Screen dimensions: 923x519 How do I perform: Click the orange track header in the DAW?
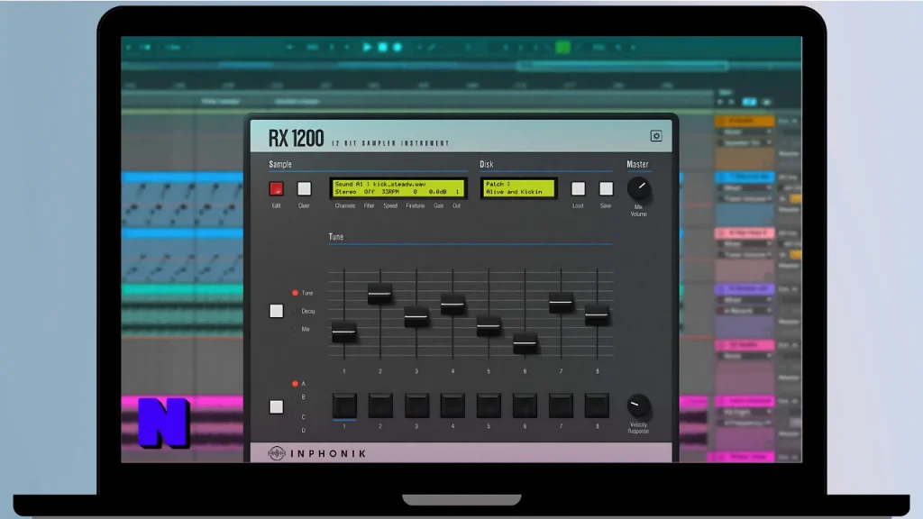[x=744, y=121]
